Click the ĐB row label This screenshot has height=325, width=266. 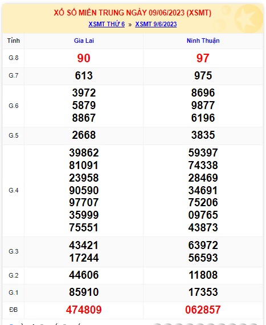tap(14, 310)
